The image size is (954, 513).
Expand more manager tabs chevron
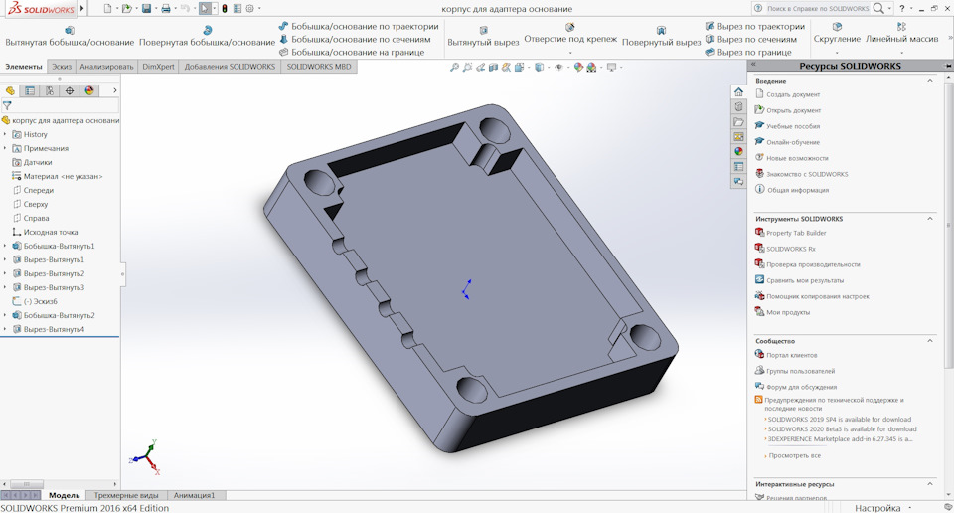click(115, 90)
